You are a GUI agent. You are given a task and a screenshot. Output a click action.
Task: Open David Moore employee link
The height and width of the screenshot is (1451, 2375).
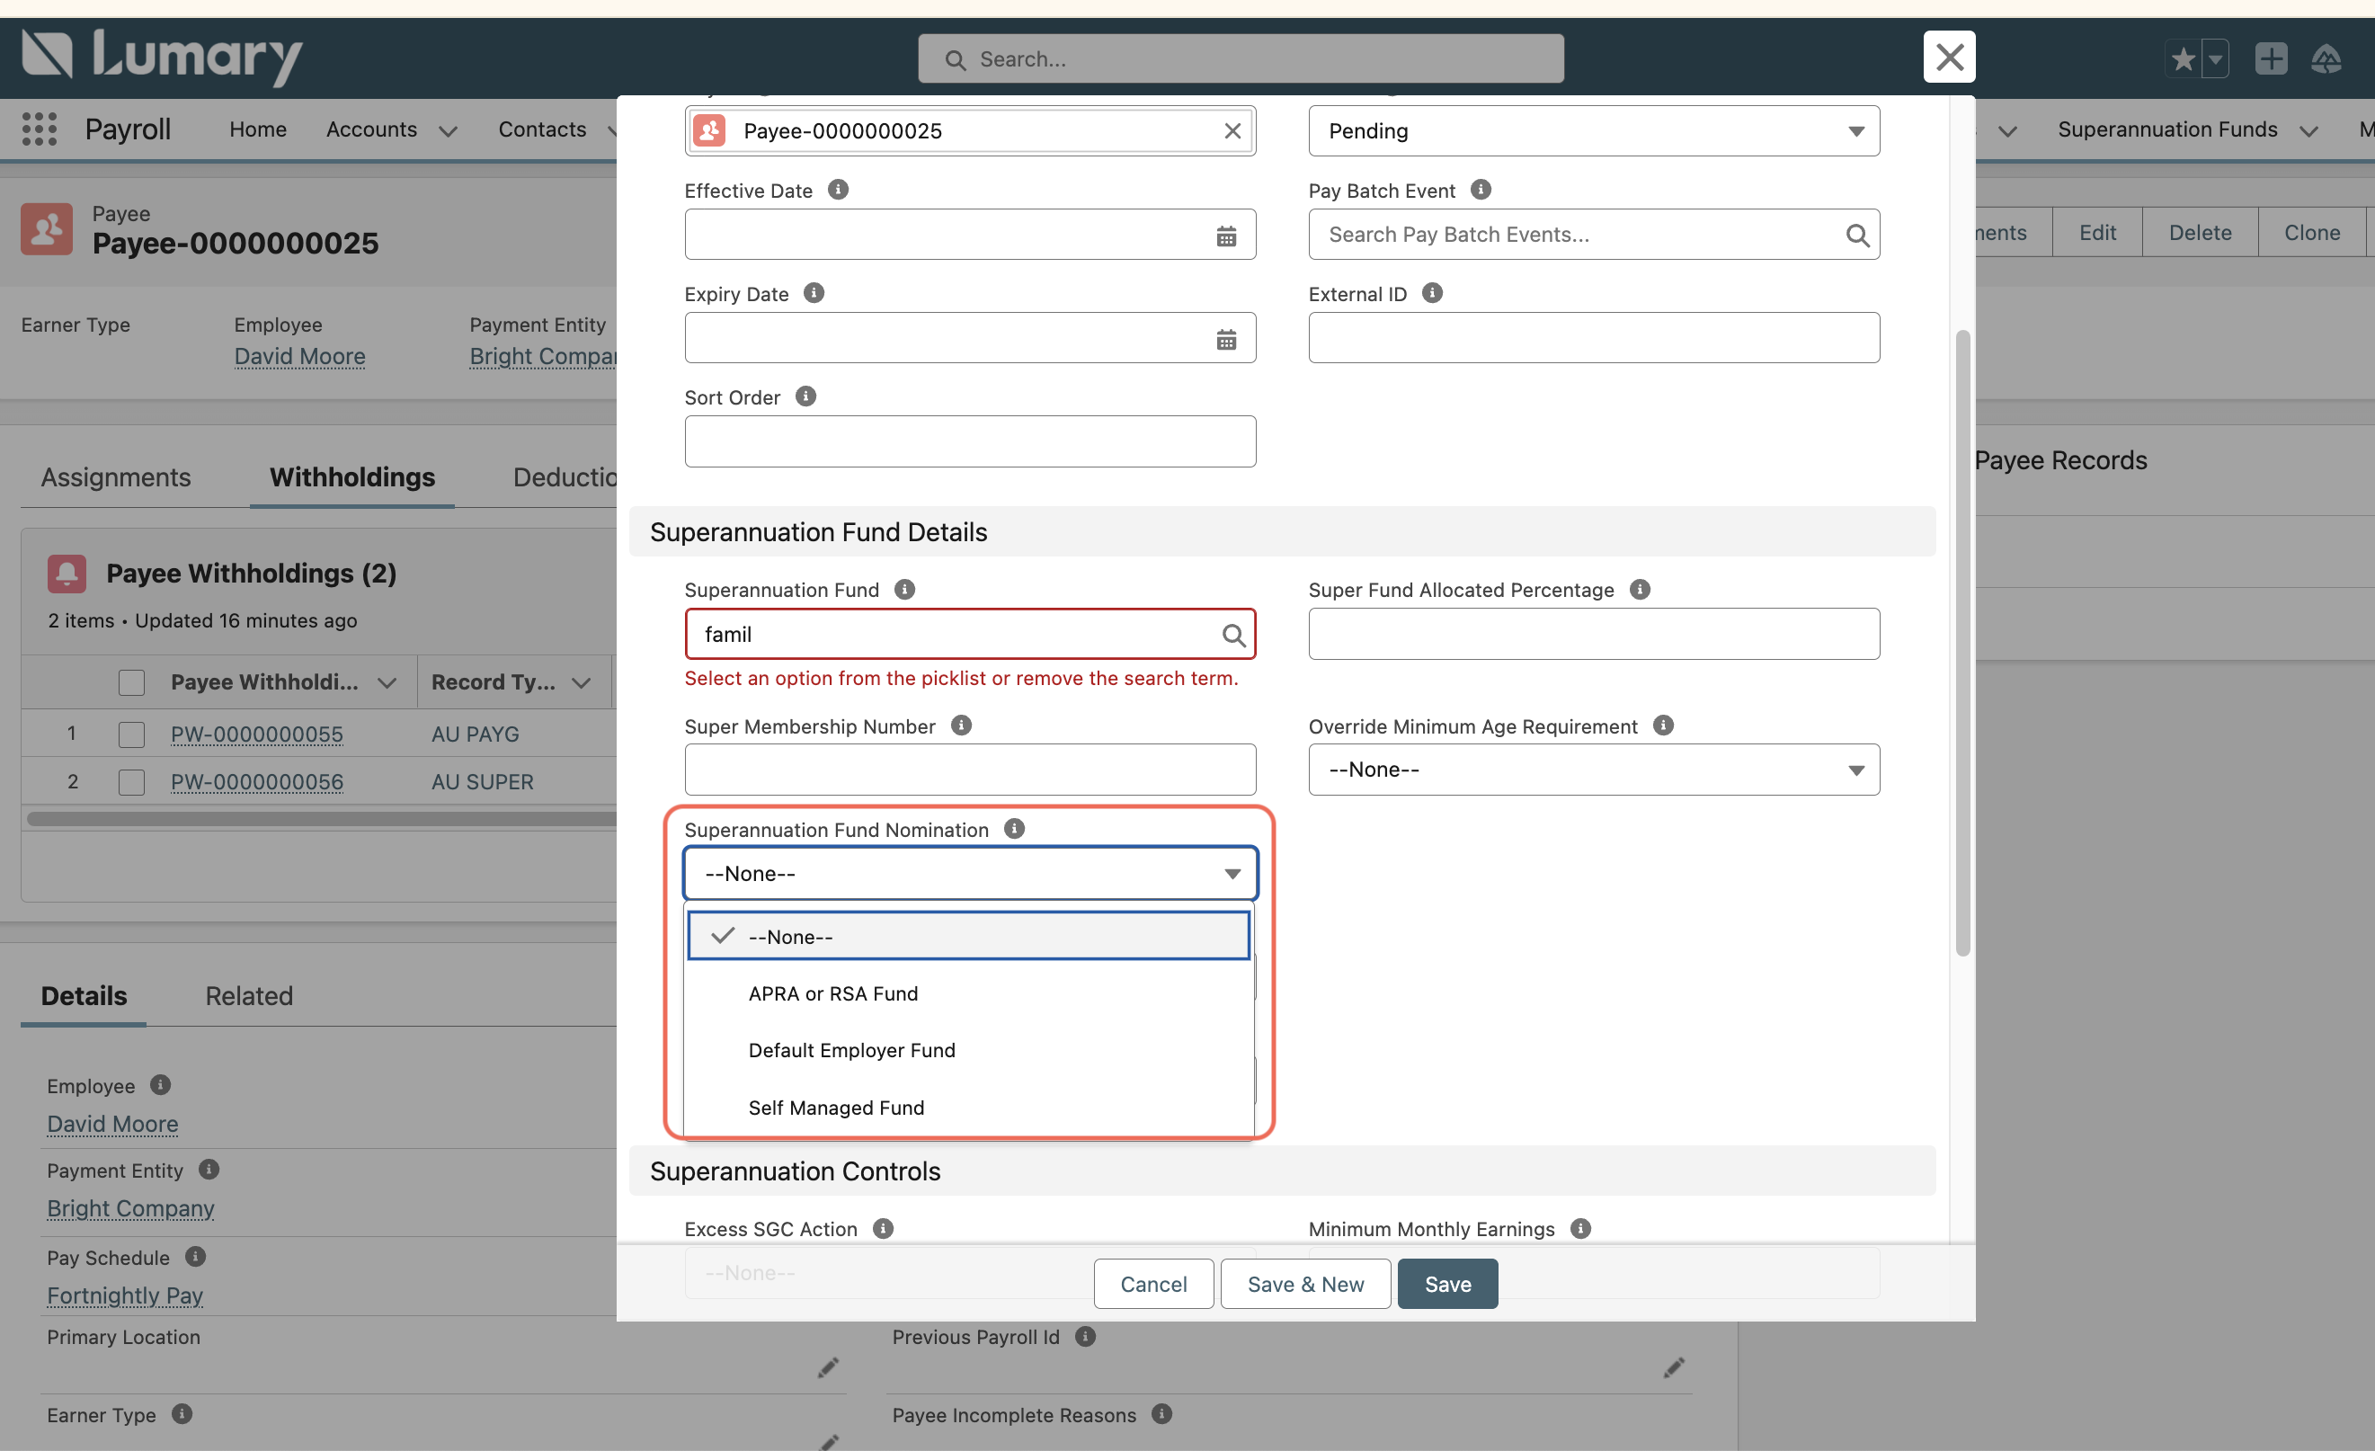pyautogui.click(x=299, y=356)
